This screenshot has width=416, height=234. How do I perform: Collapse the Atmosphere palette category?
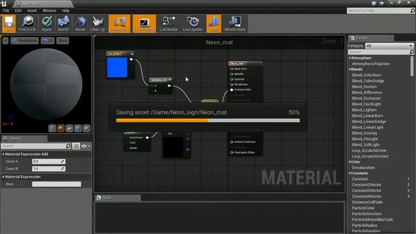click(350, 58)
